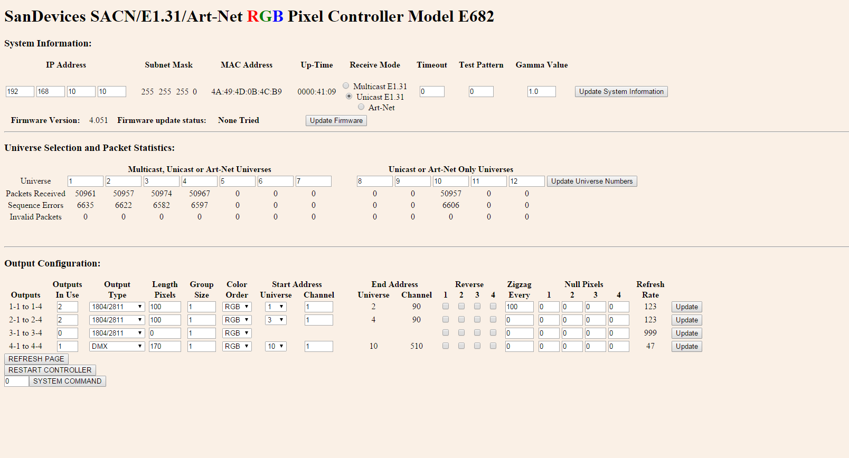Focus Outputs In Use field for 3-1 to 3-4
The width and height of the screenshot is (849, 458).
tap(68, 333)
